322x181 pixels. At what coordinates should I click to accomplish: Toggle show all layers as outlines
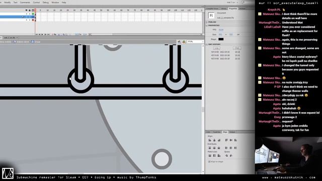pos(33,10)
